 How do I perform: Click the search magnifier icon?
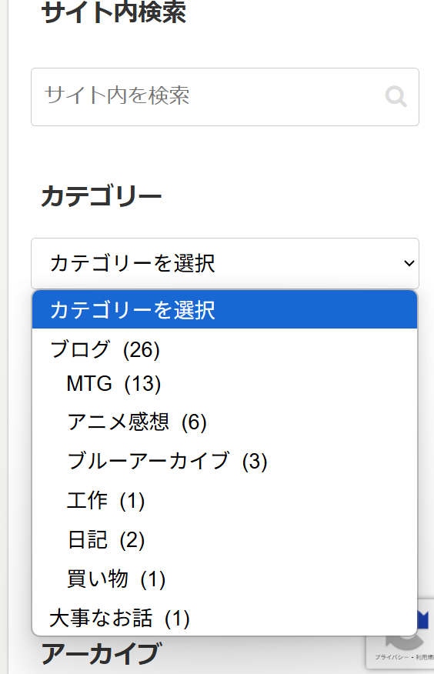pyautogui.click(x=396, y=97)
